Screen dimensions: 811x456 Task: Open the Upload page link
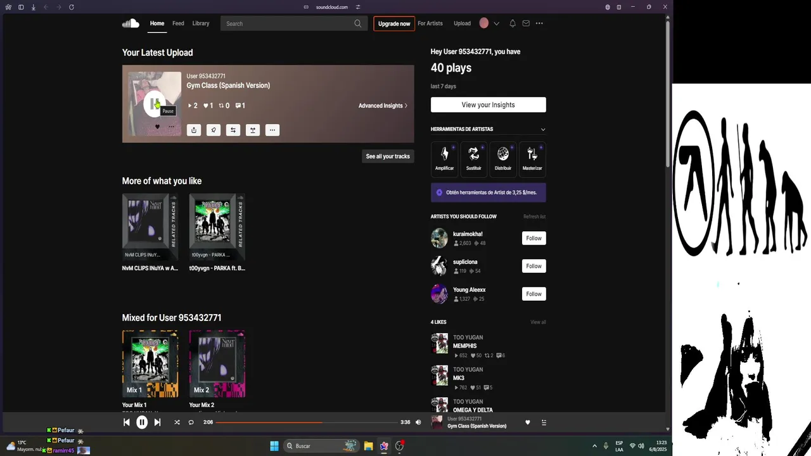click(x=463, y=23)
